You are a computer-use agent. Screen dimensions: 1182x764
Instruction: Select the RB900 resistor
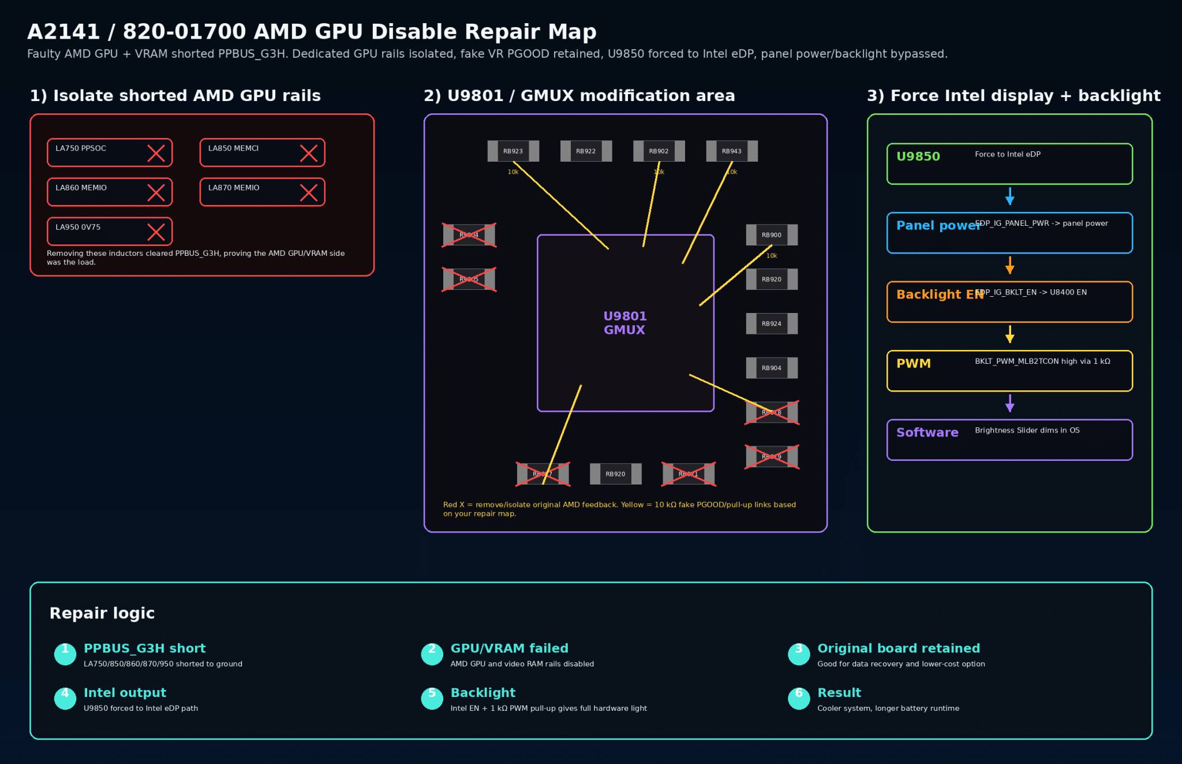(x=772, y=235)
